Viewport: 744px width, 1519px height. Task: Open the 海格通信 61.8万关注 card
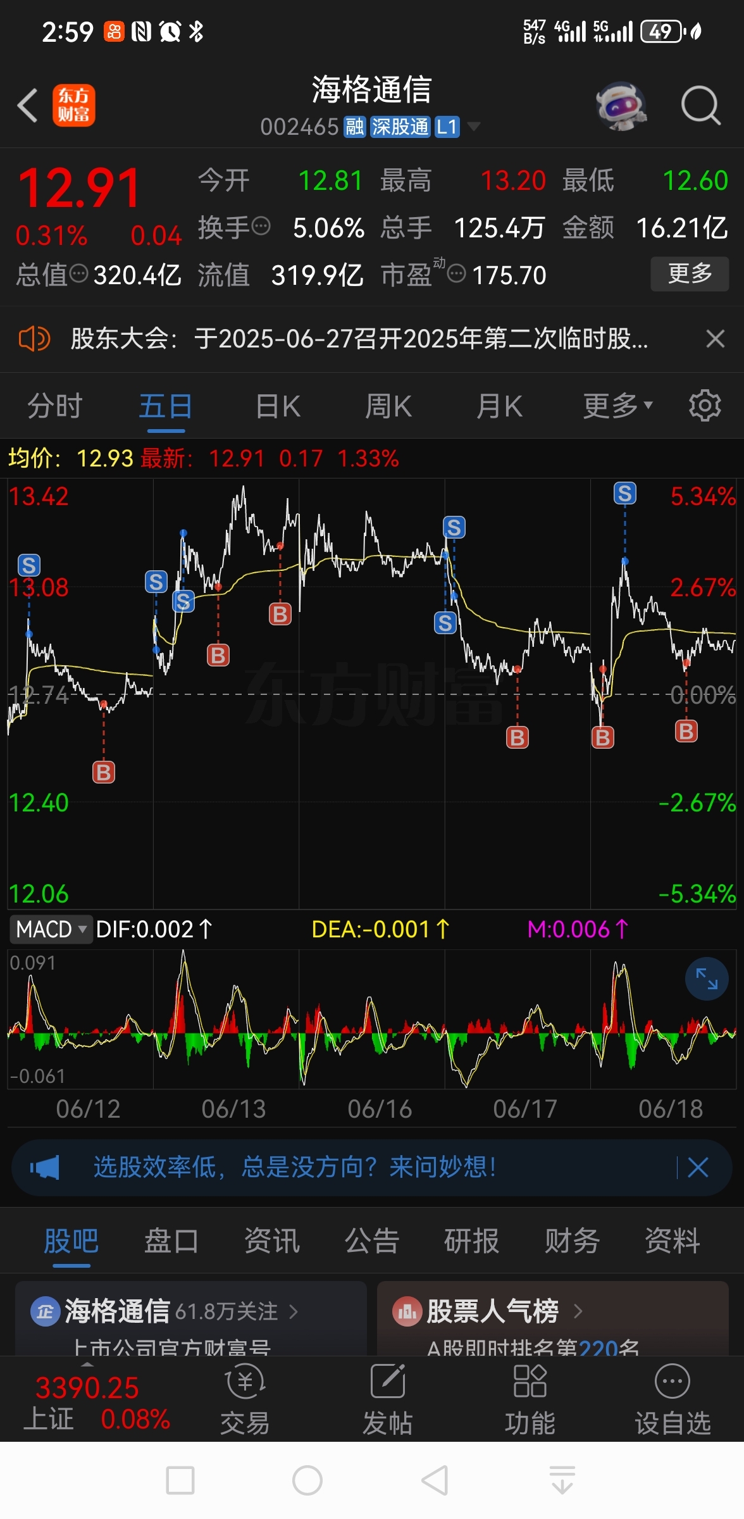191,1318
